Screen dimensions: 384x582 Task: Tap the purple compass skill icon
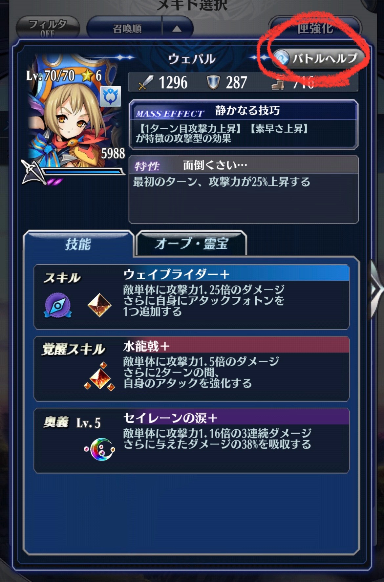(58, 306)
